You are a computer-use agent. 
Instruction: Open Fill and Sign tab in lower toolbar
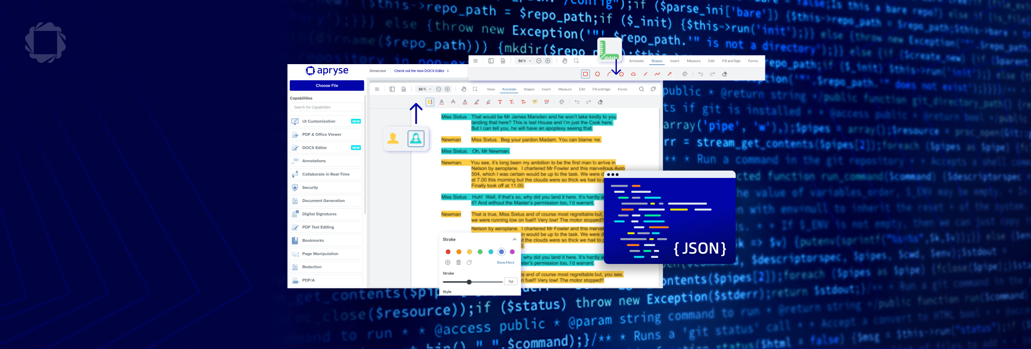click(602, 89)
